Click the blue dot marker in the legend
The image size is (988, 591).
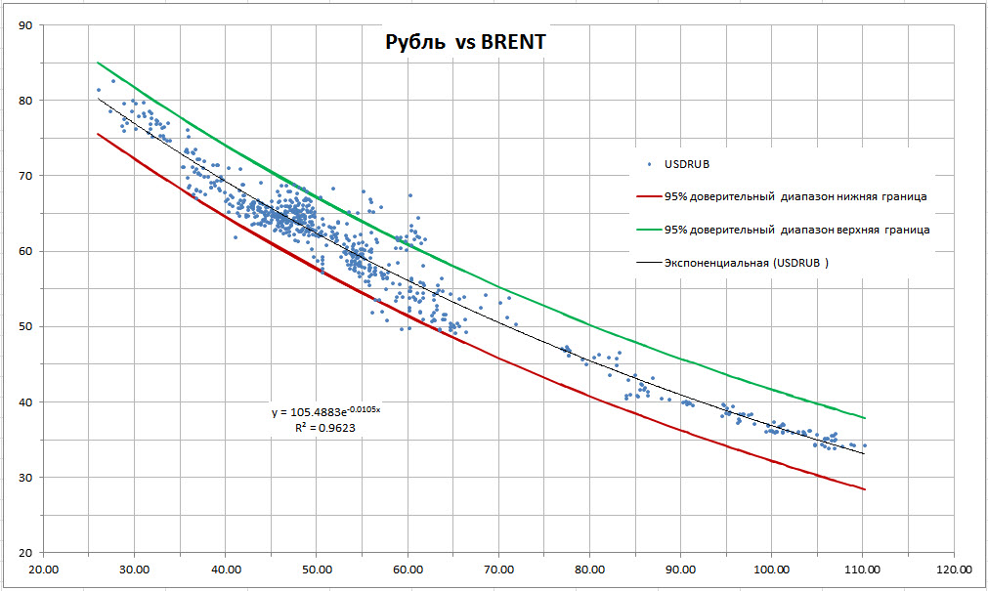tap(647, 163)
